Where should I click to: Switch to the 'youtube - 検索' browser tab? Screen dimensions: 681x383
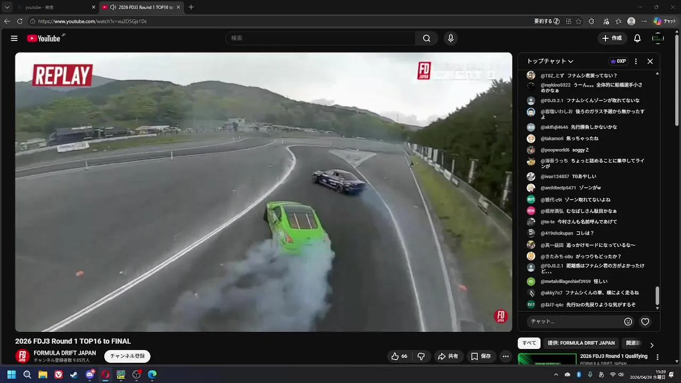[53, 7]
